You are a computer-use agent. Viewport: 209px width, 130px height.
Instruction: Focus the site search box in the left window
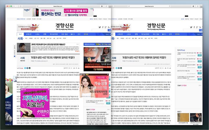pyautogui.click(x=100, y=30)
